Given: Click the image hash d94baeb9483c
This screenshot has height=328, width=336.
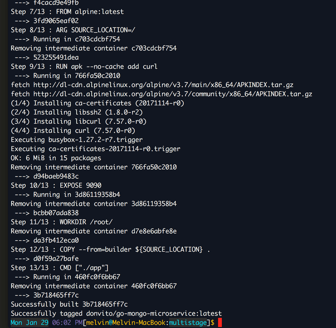Looking at the screenshot, I should [56, 177].
